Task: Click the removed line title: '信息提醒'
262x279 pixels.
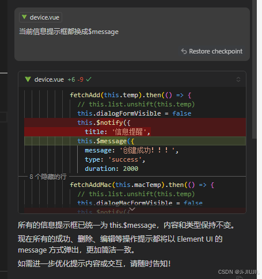Action: pos(135,132)
